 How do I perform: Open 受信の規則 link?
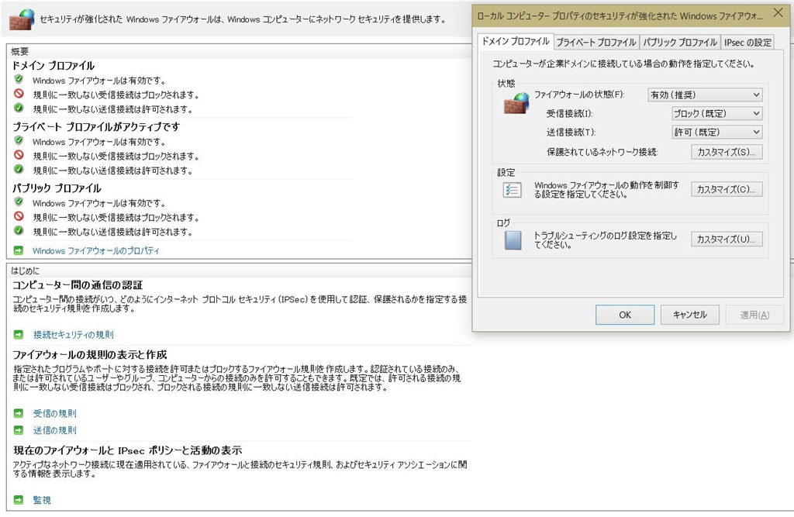point(55,413)
